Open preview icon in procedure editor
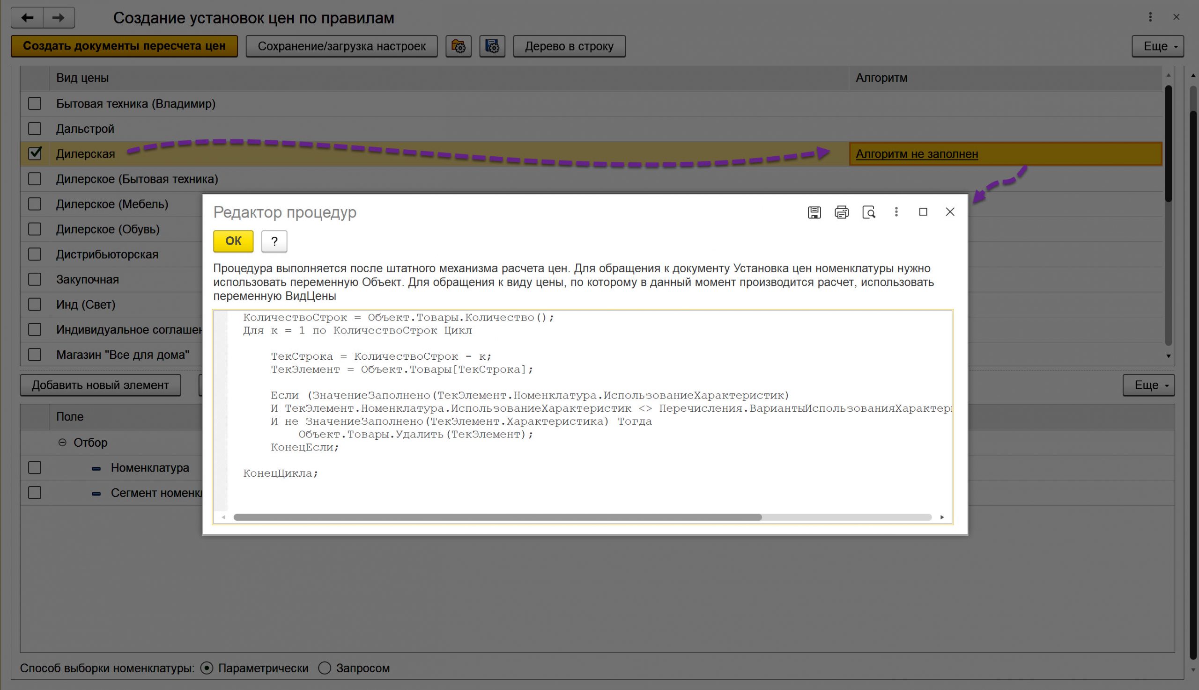This screenshot has width=1199, height=690. (869, 212)
